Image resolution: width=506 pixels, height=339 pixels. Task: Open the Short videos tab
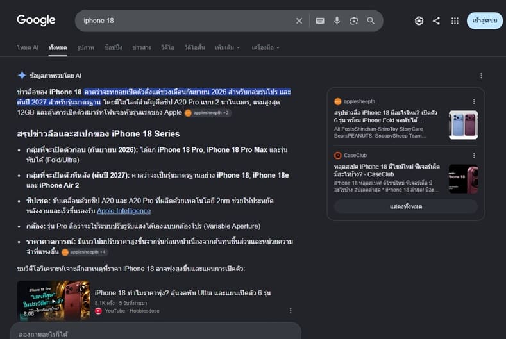[194, 47]
